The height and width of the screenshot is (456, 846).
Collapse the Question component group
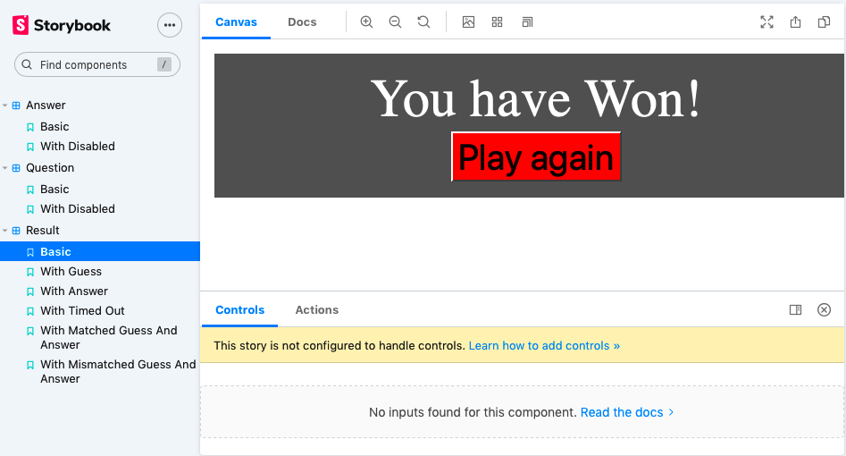click(6, 168)
